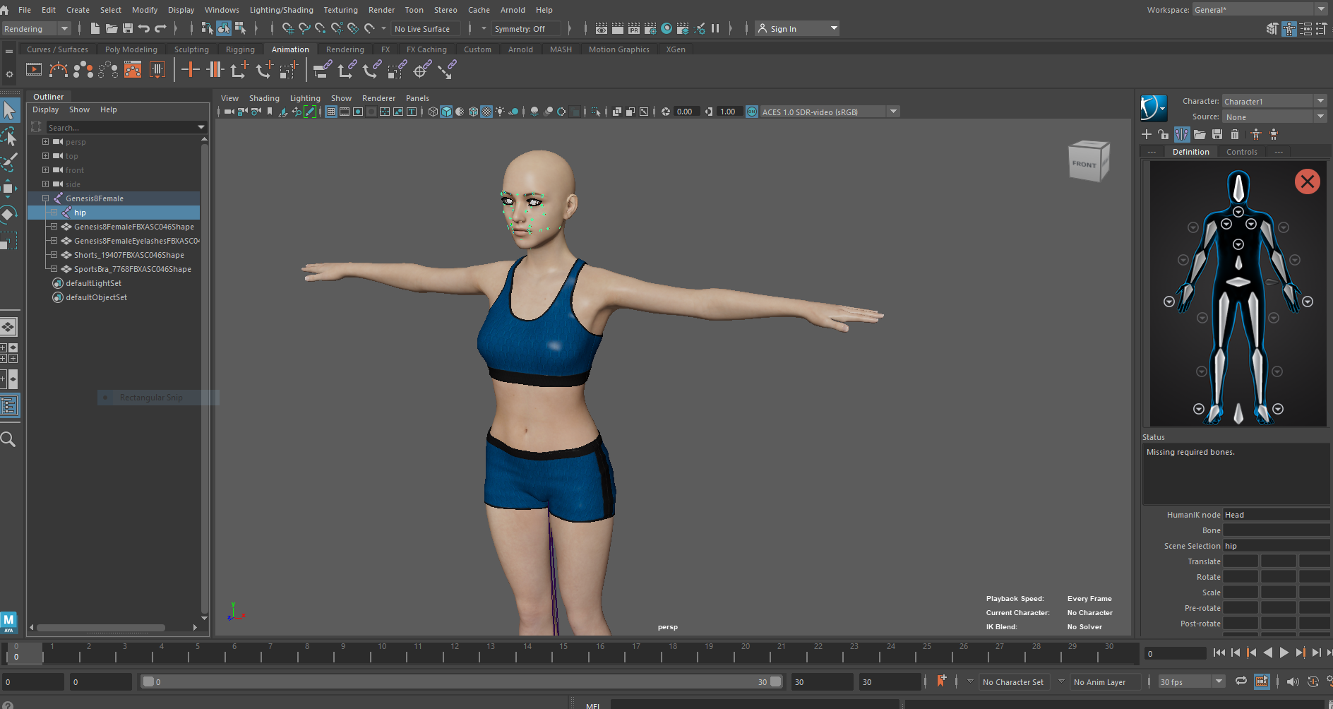Open the Windows menu

(x=222, y=10)
